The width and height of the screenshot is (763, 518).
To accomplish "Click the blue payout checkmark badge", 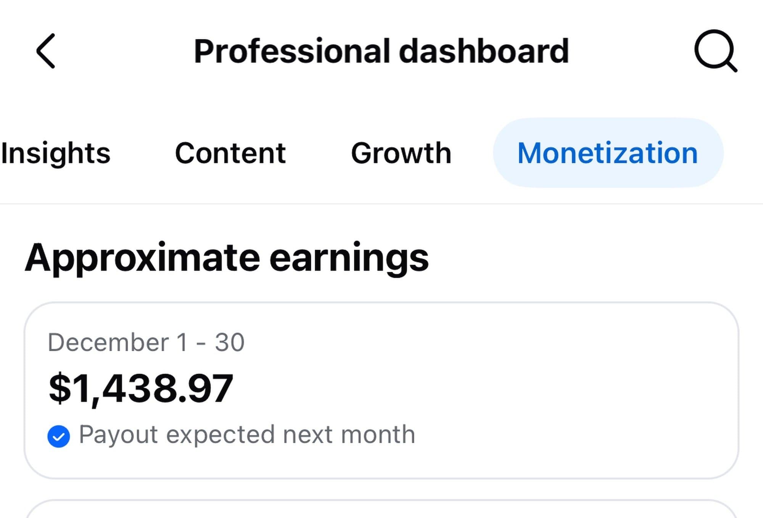I will (x=58, y=436).
